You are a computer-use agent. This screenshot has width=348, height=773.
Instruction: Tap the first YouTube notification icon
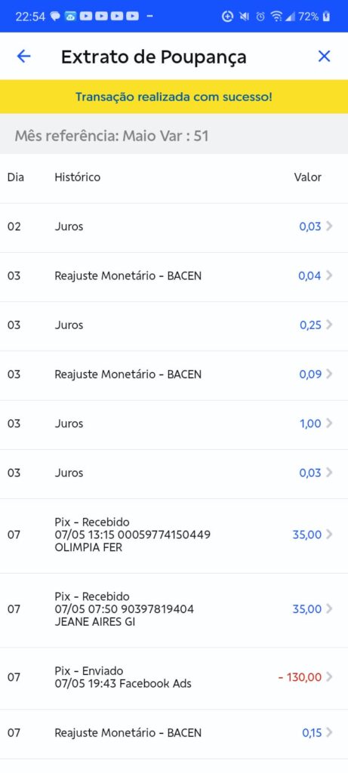click(86, 17)
